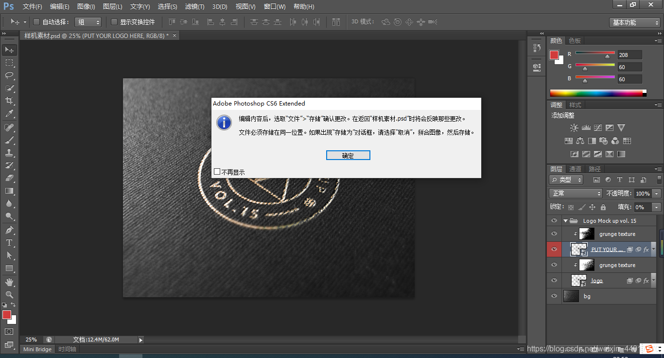Hide the Logo Mock up vol. 15 group
664x358 pixels.
554,221
